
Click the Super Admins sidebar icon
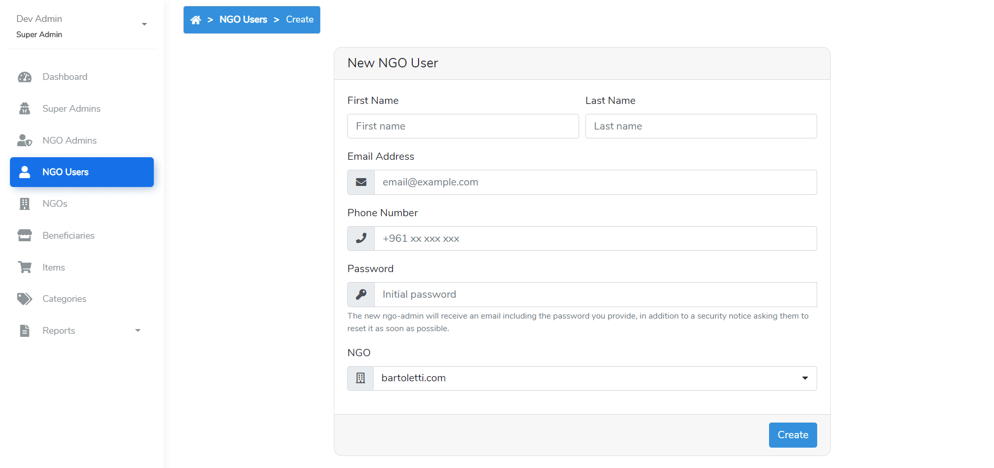(25, 109)
